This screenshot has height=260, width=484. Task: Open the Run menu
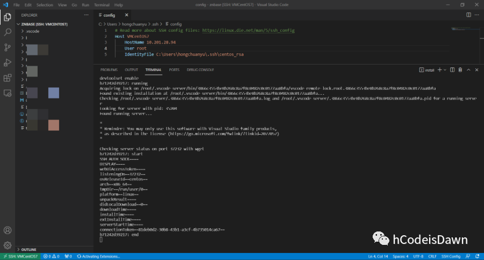(x=86, y=5)
